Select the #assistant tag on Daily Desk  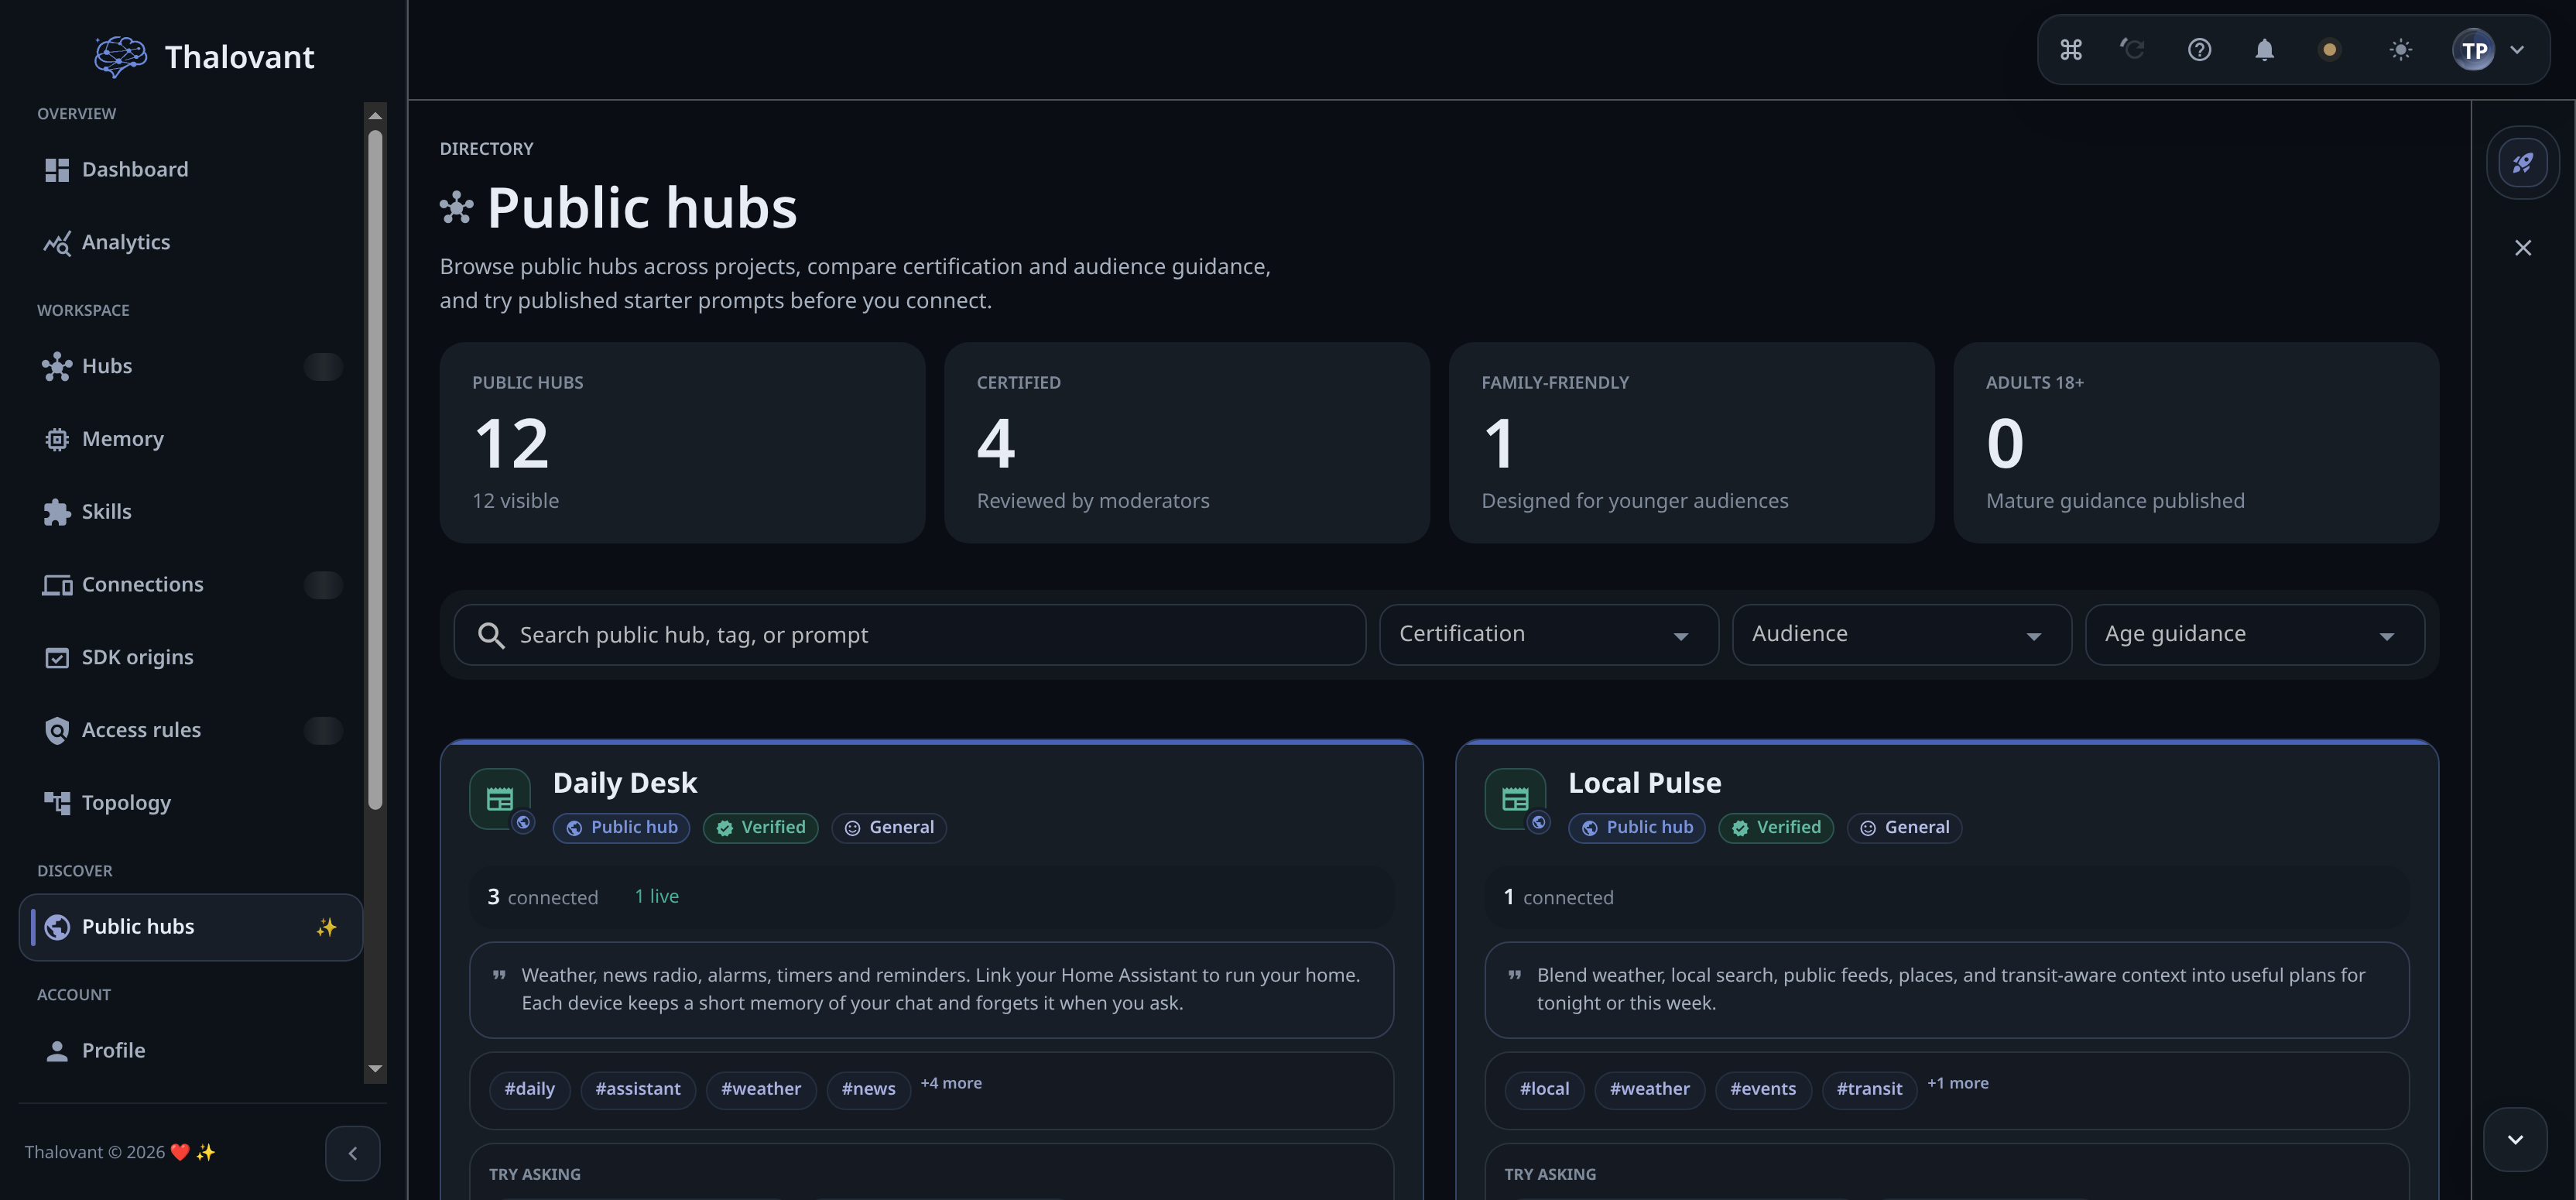click(x=638, y=1089)
